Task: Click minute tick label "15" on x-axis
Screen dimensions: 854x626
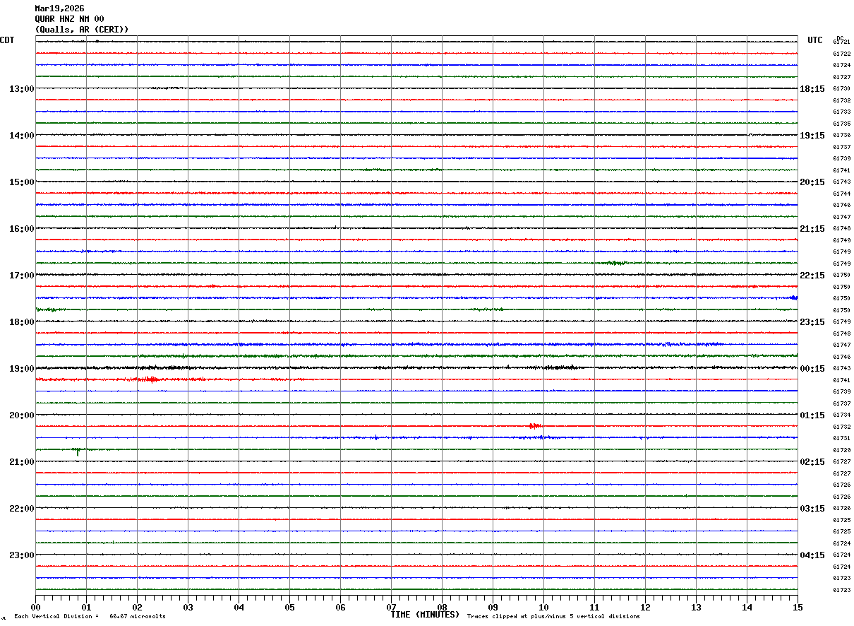Action: click(x=798, y=608)
